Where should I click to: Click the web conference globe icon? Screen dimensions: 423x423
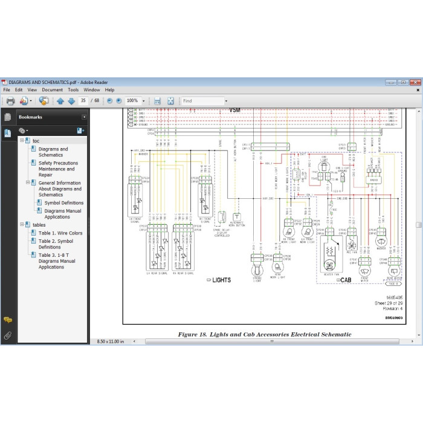point(44,101)
